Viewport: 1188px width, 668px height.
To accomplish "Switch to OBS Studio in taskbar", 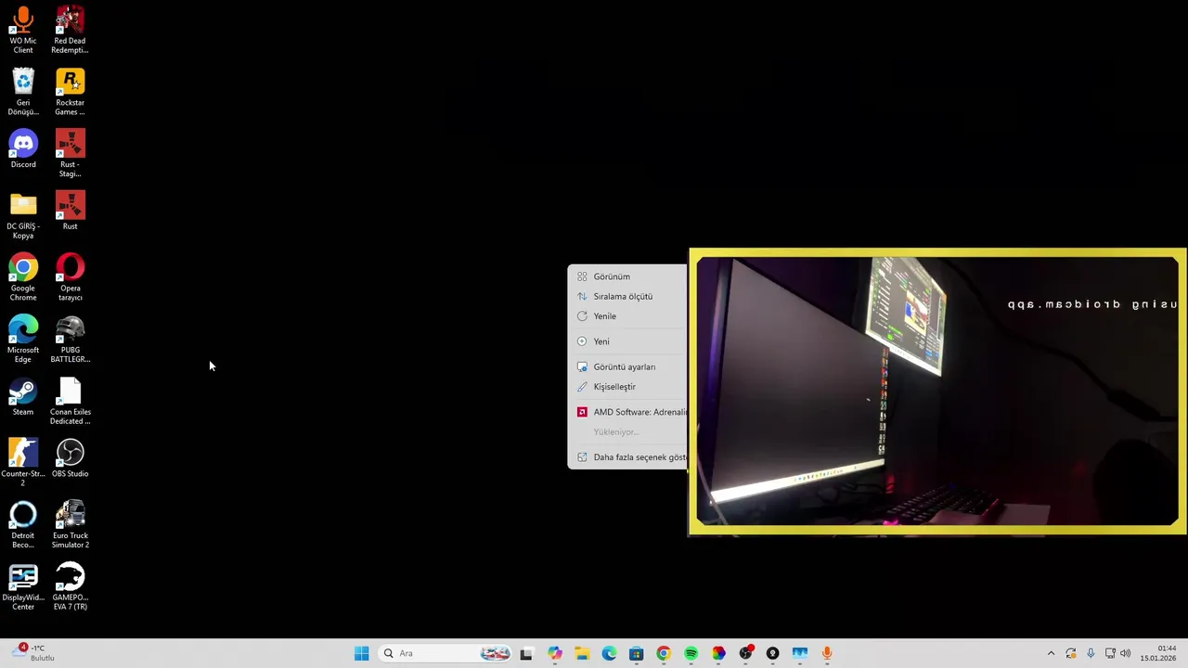I will click(x=745, y=653).
